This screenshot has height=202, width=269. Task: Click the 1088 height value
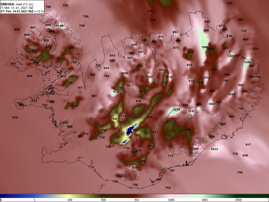pyautogui.click(x=205, y=47)
